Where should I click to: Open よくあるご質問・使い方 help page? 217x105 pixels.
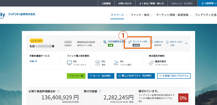151,3
